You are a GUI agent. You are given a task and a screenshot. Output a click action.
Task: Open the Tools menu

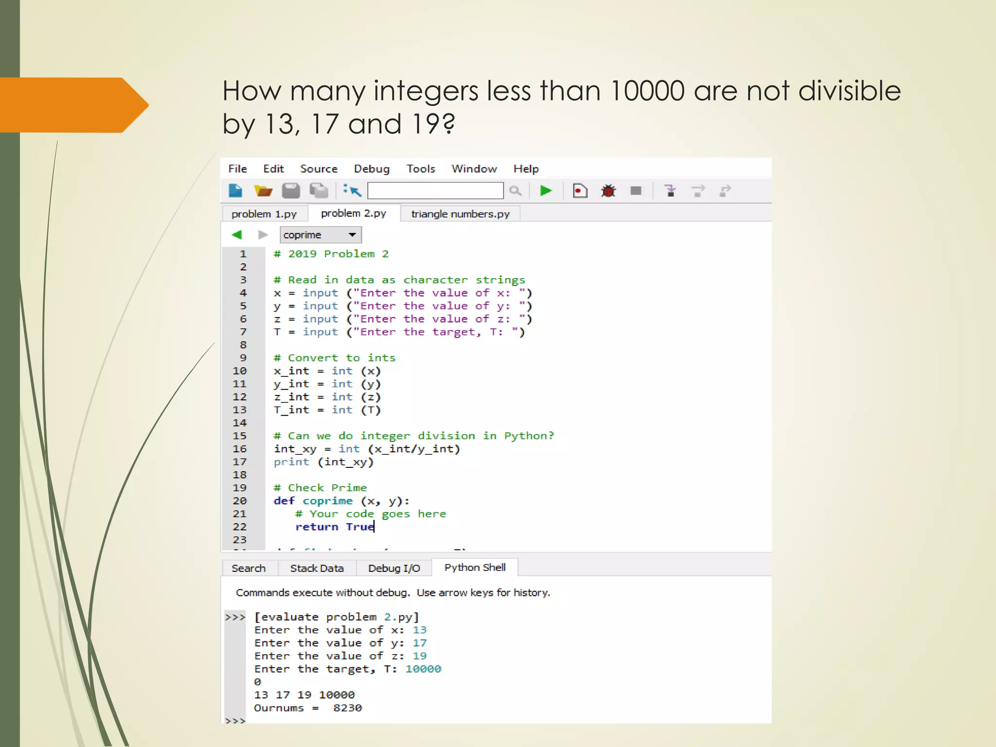[x=421, y=169]
